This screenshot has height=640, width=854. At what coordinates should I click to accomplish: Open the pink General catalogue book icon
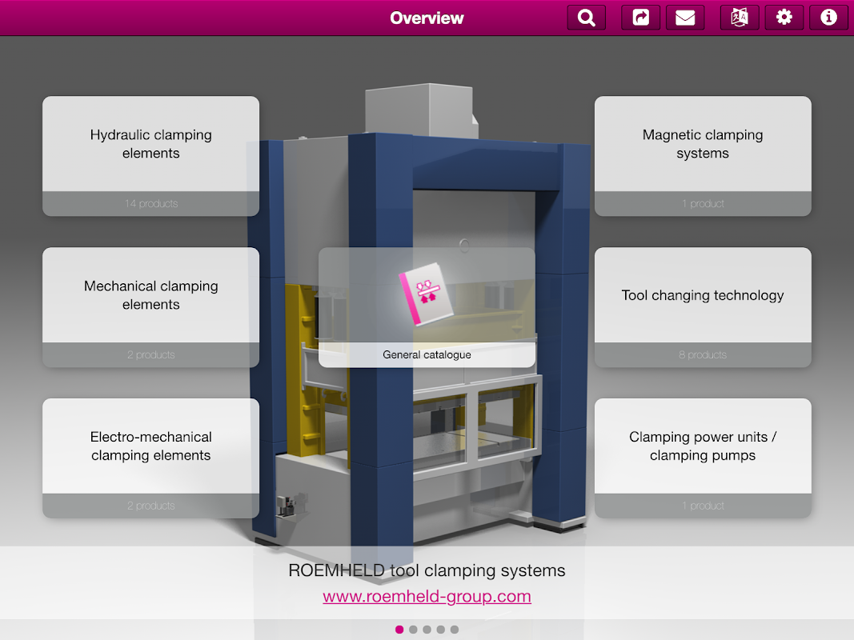click(427, 294)
